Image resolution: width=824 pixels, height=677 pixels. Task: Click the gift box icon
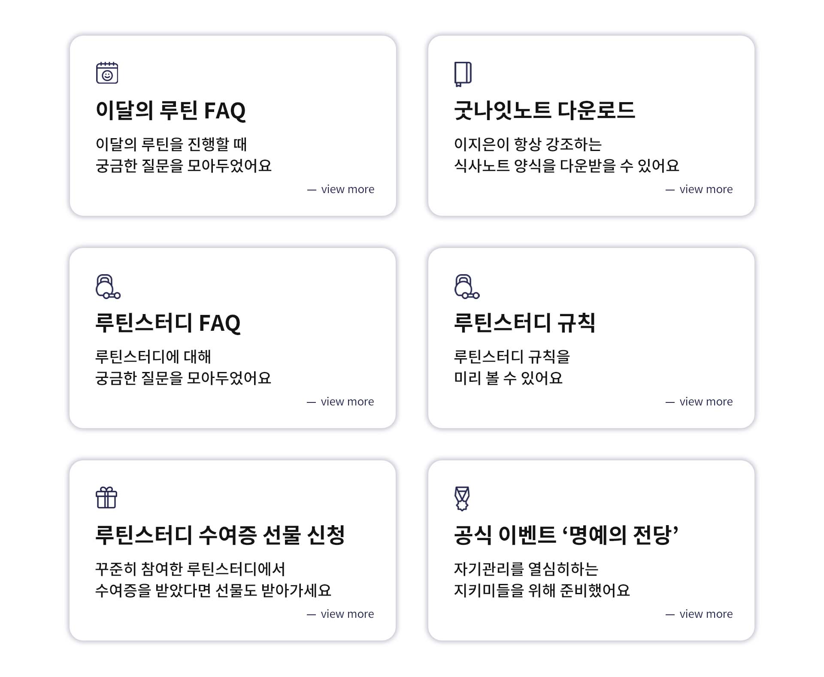pos(106,498)
